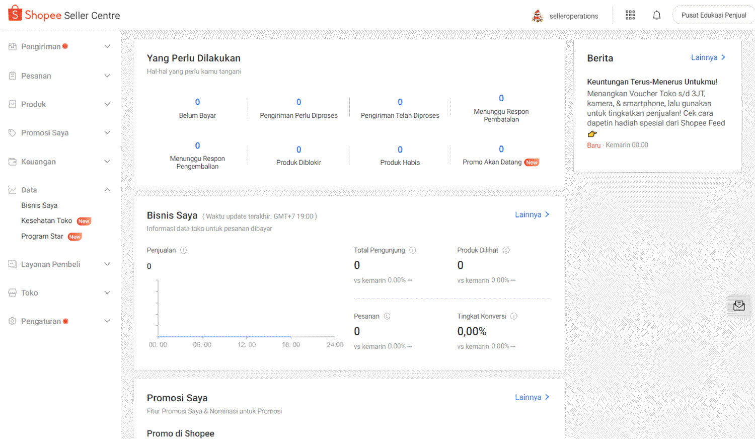755x439 pixels.
Task: Click the selleroperations avatar icon
Action: (x=538, y=16)
